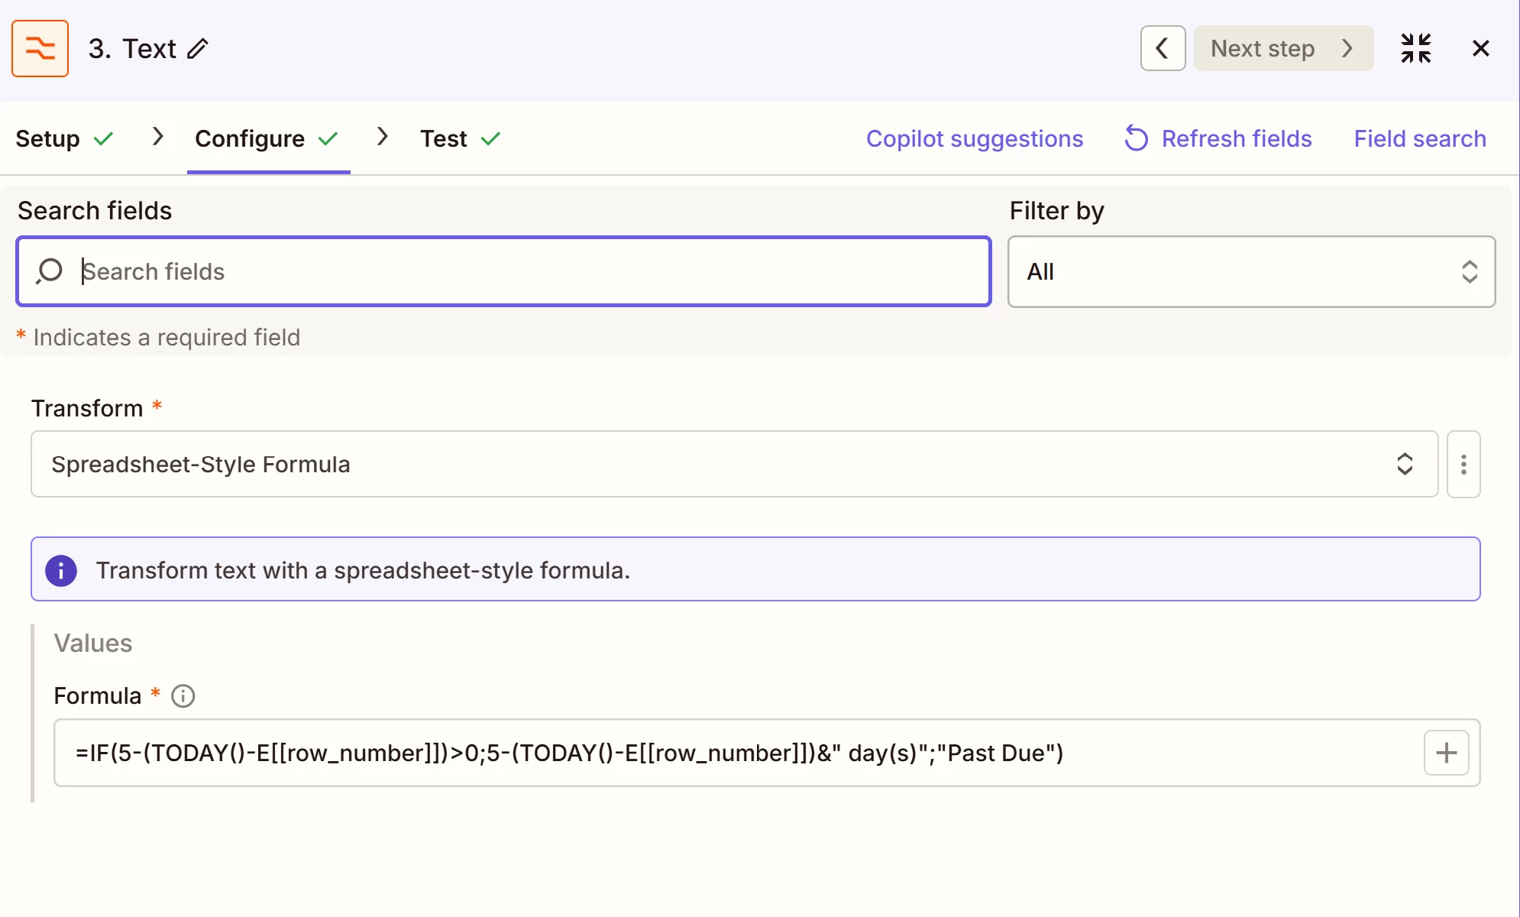
Task: Open Copilot suggestions link
Action: click(x=974, y=138)
